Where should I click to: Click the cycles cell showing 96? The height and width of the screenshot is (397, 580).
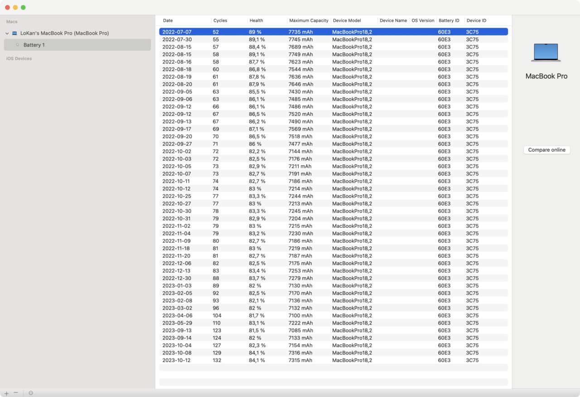[x=216, y=308]
